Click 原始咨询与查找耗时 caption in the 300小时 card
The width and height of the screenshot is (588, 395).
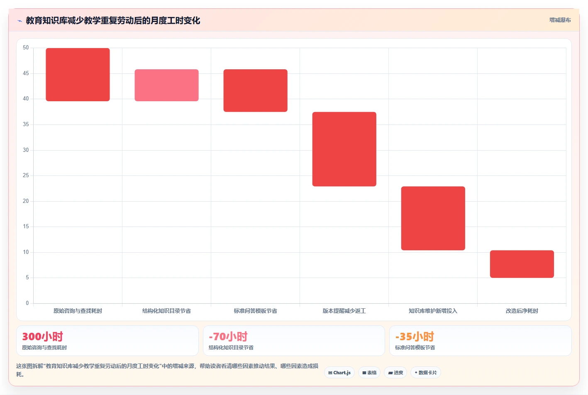pyautogui.click(x=44, y=348)
